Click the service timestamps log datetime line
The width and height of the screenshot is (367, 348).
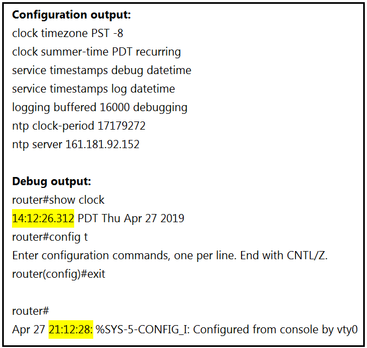(93, 89)
